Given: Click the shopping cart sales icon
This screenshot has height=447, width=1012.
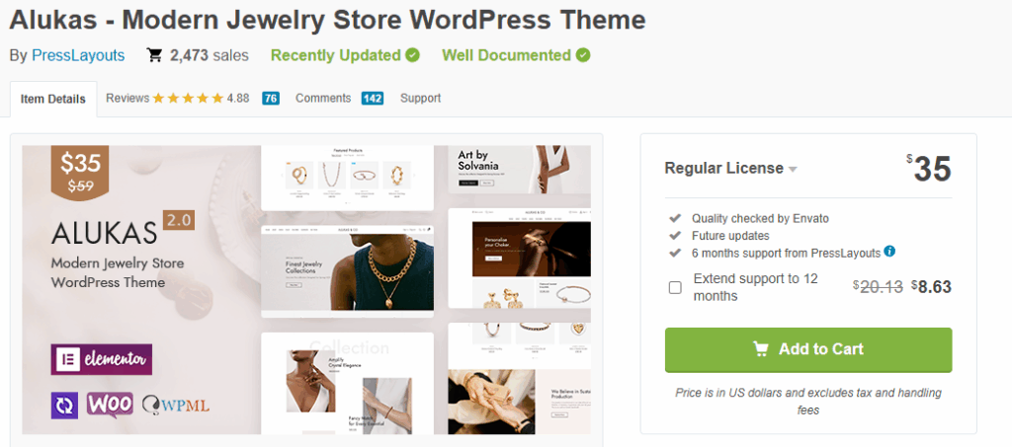Looking at the screenshot, I should 154,55.
